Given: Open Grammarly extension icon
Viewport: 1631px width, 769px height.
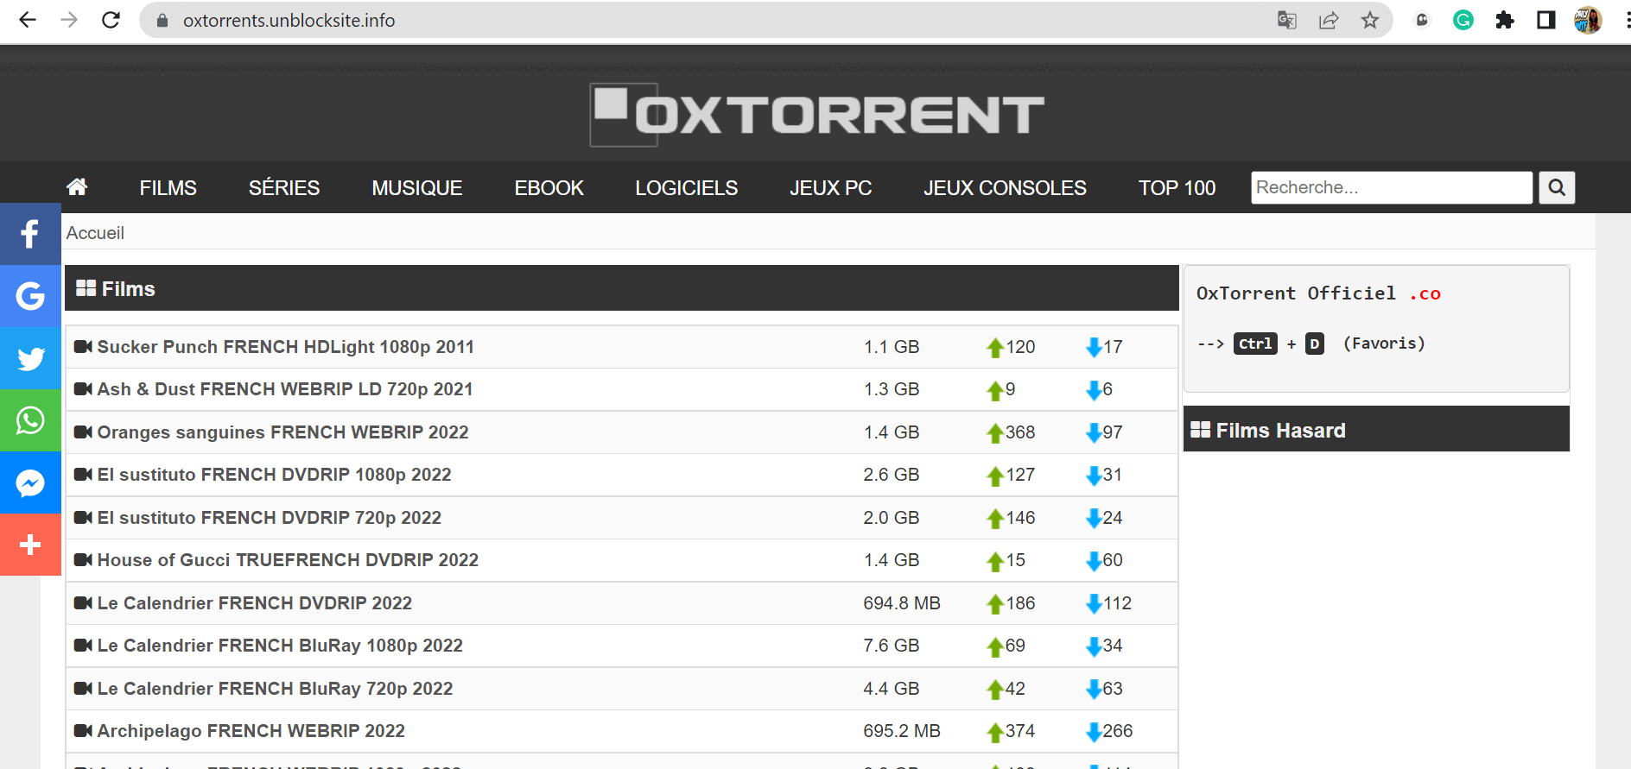Looking at the screenshot, I should pyautogui.click(x=1463, y=20).
